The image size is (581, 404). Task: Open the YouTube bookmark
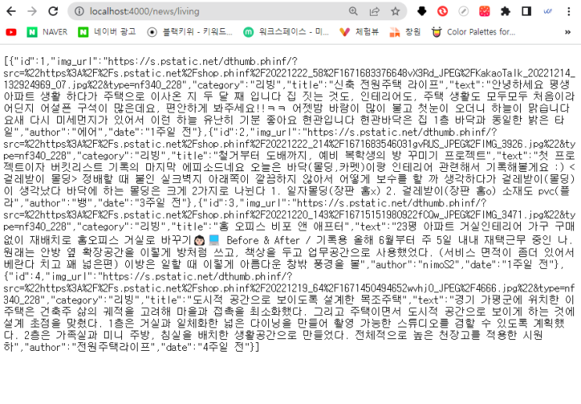[x=11, y=32]
